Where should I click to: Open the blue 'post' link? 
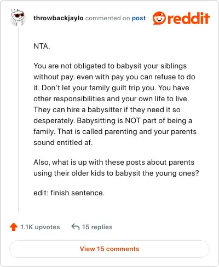(139, 18)
